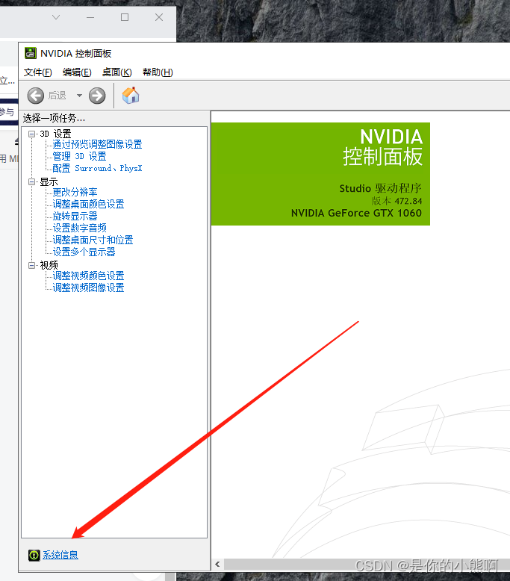Click the Forward arrow icon in toolbar

pyautogui.click(x=97, y=96)
